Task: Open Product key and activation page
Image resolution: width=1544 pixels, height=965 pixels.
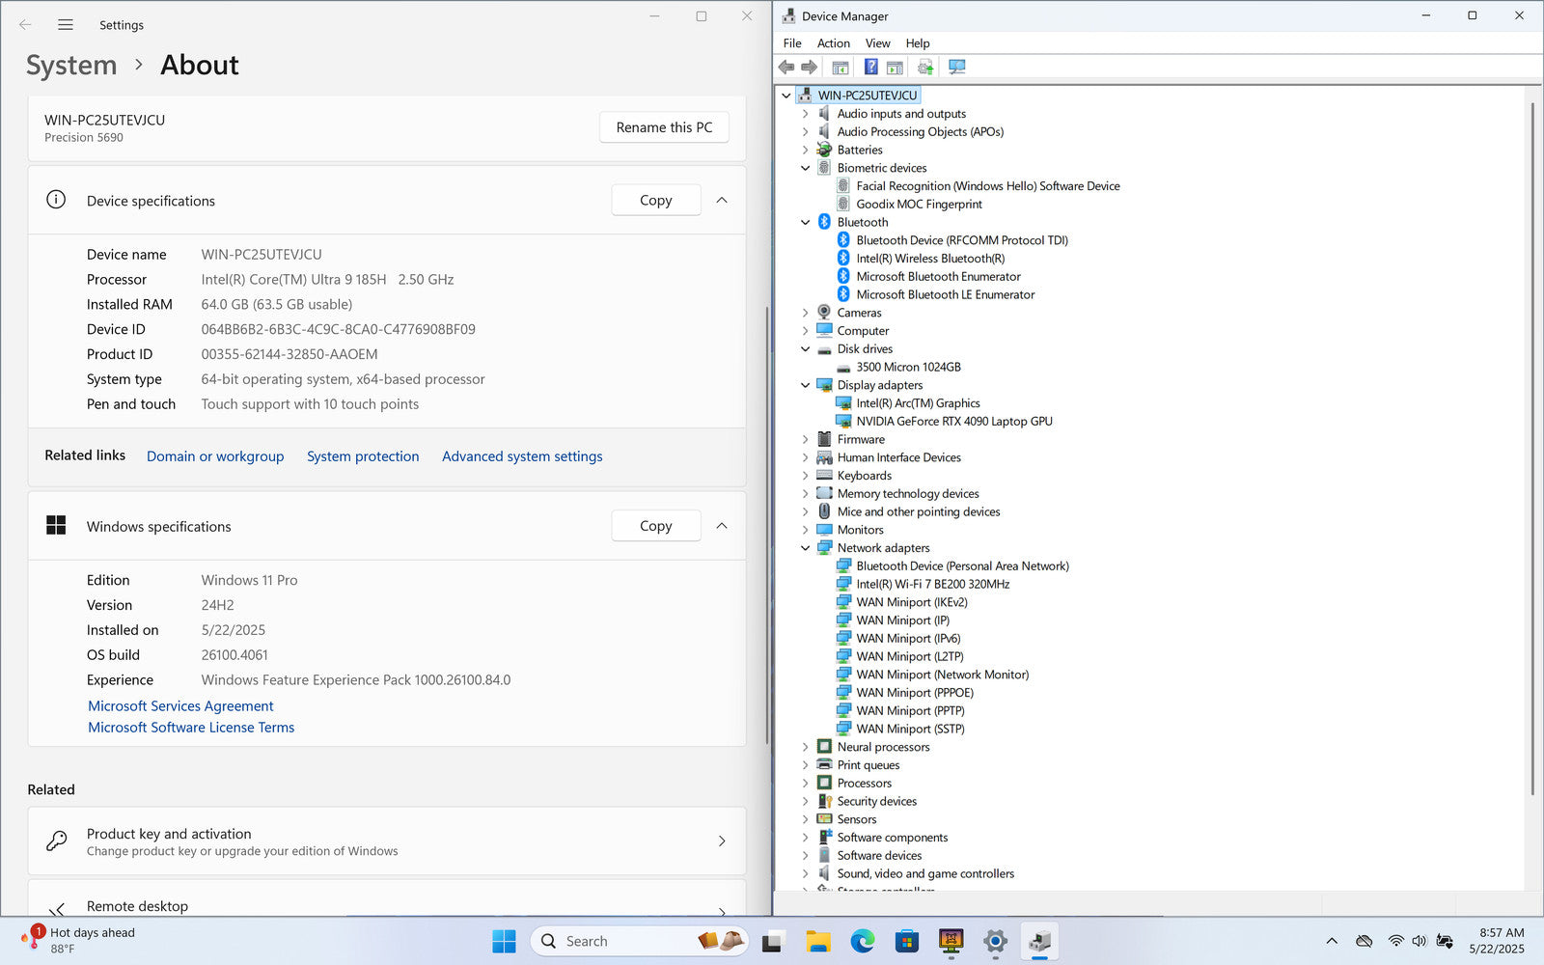Action: pos(387,841)
